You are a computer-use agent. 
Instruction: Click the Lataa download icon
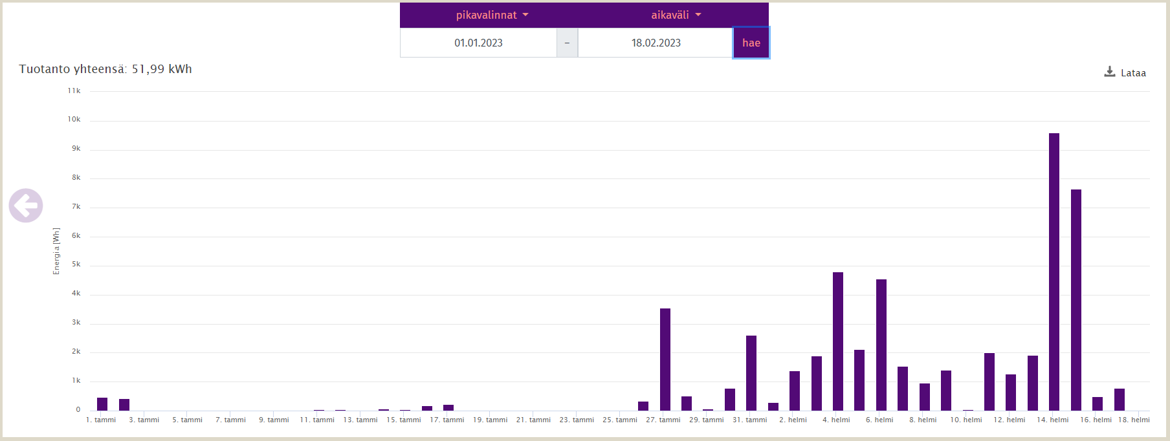(x=1109, y=72)
